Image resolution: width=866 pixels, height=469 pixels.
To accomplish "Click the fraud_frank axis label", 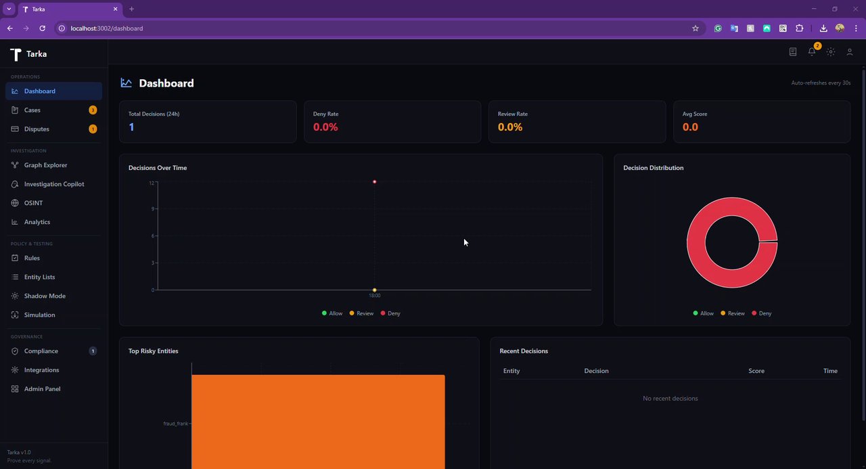I will (x=176, y=423).
